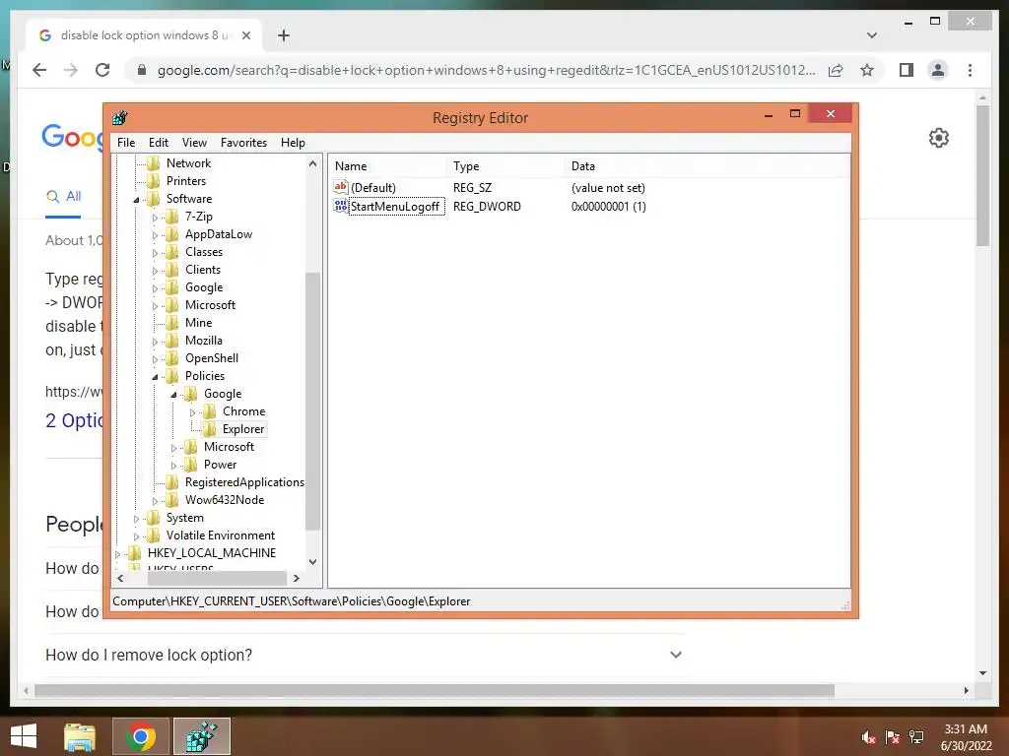Expand the AppDataLow key
The height and width of the screenshot is (756, 1009).
(155, 235)
